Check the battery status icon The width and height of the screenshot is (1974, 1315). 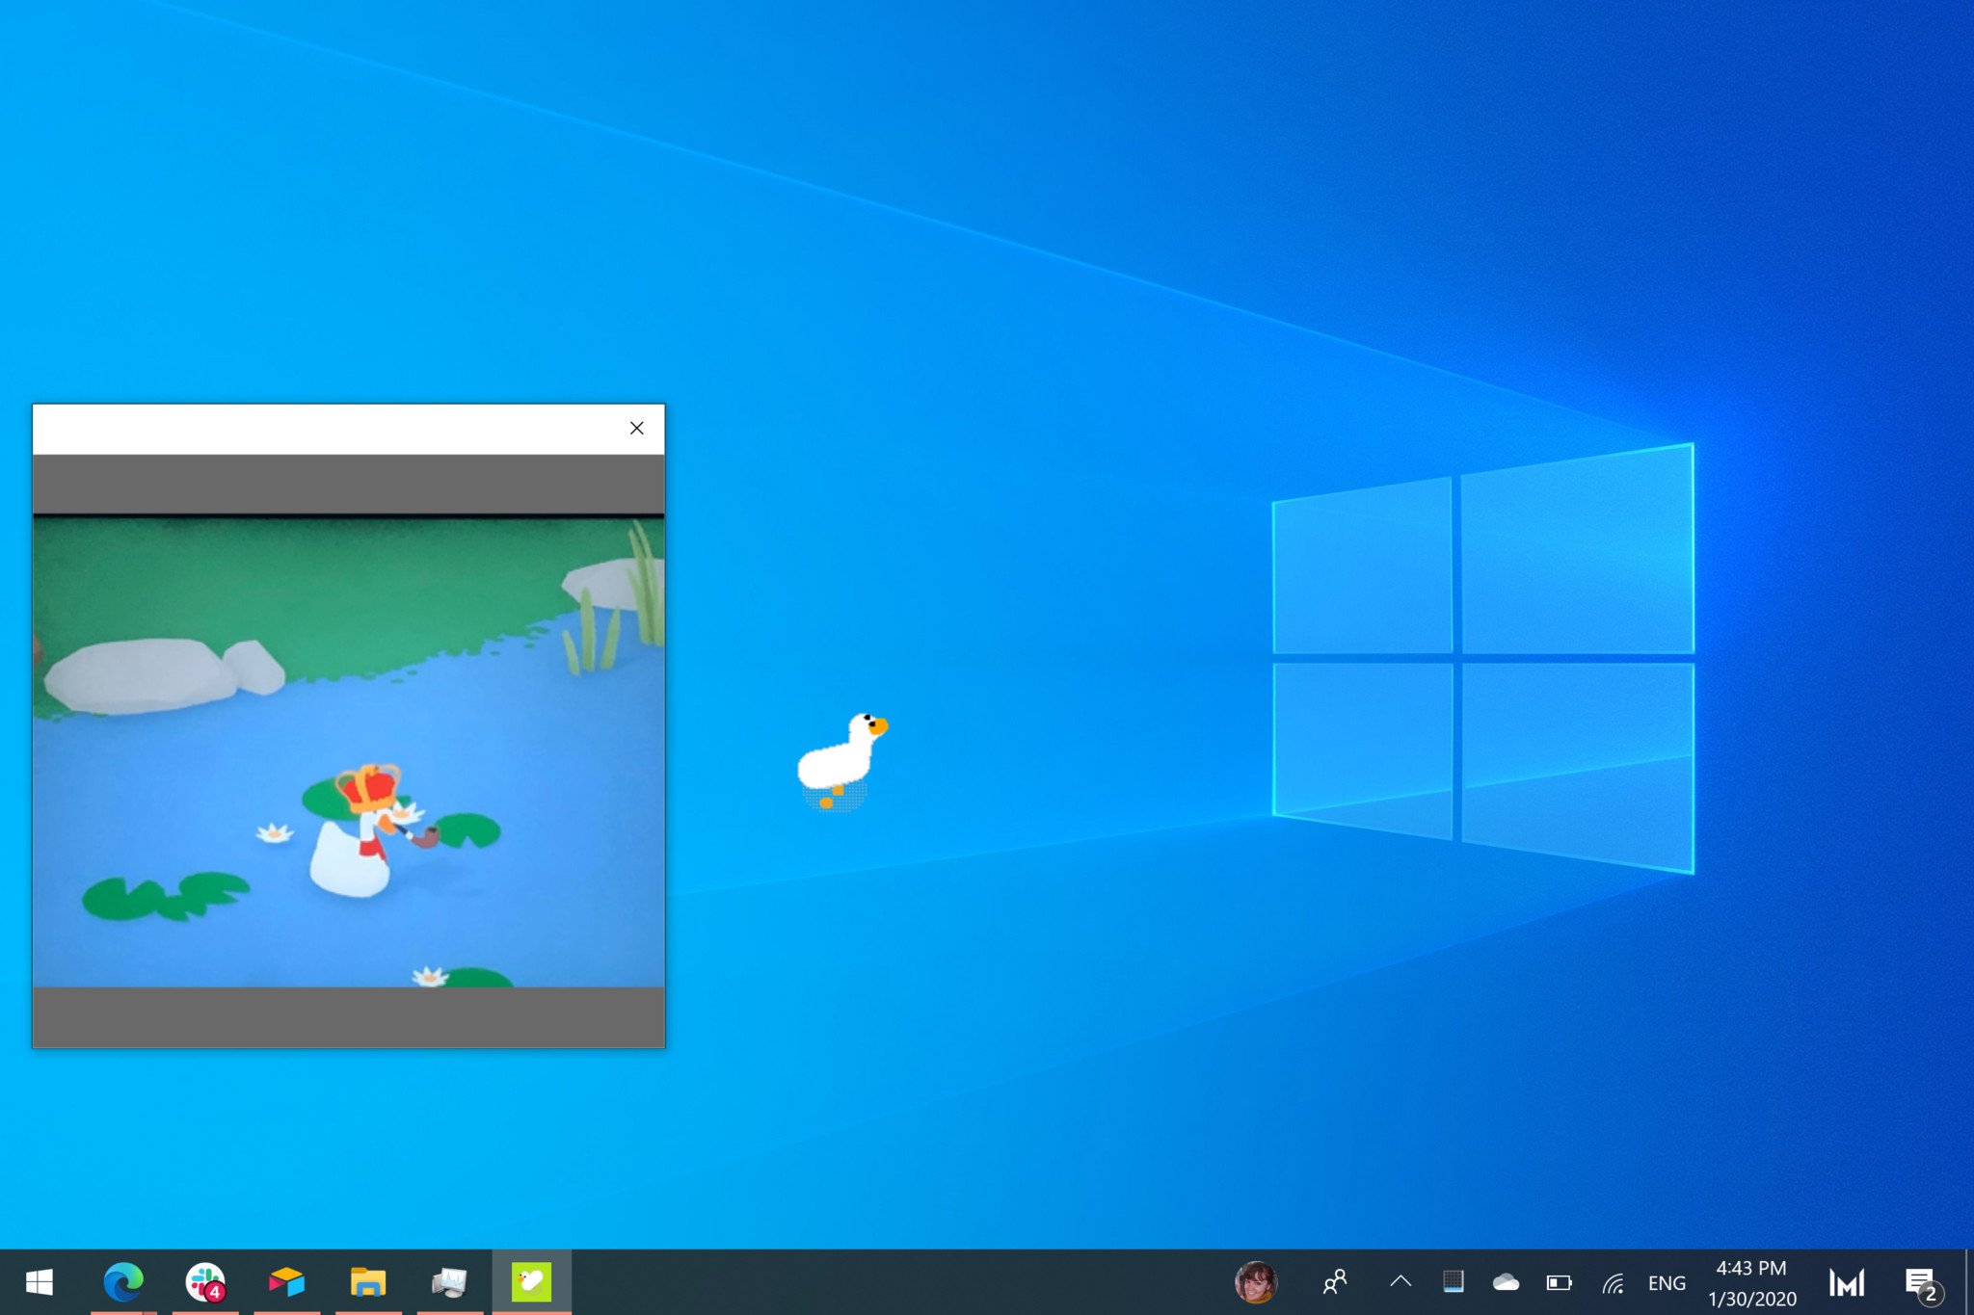coord(1559,1282)
